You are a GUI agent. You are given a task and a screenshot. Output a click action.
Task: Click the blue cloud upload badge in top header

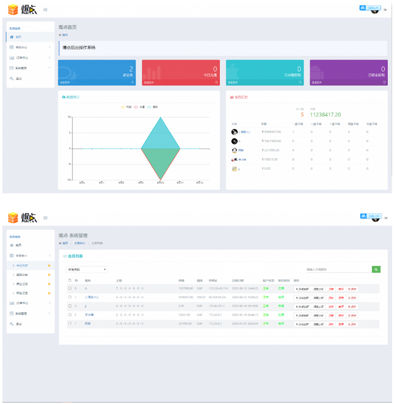(370, 8)
